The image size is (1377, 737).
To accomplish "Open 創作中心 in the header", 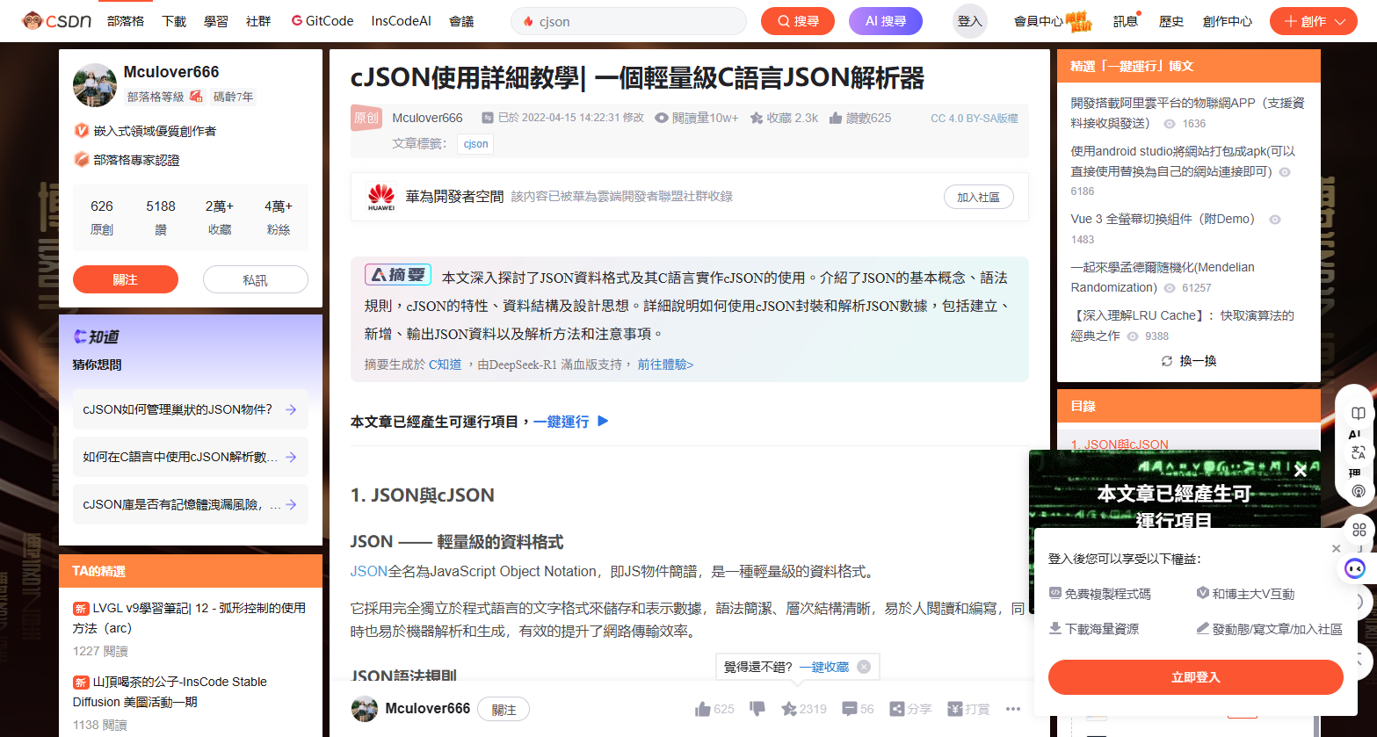I will tap(1228, 21).
